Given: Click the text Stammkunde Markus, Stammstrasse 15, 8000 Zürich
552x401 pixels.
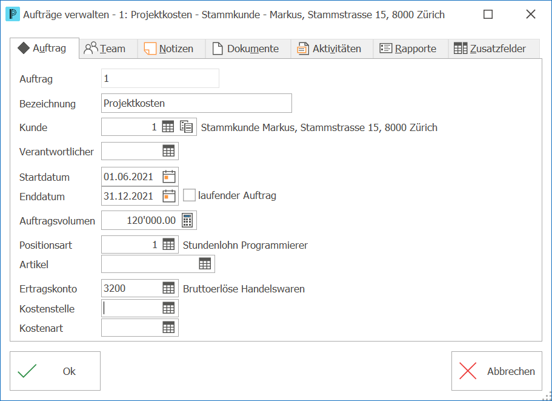Looking at the screenshot, I should coord(319,127).
